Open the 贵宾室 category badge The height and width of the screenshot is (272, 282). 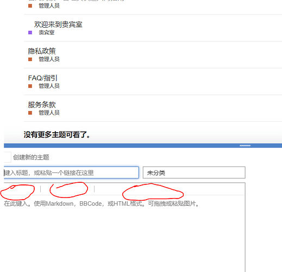pyautogui.click(x=41, y=33)
